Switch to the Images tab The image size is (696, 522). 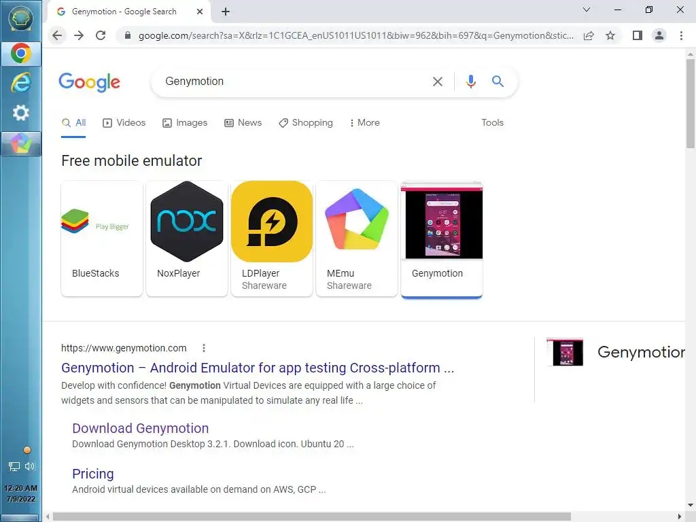[185, 123]
